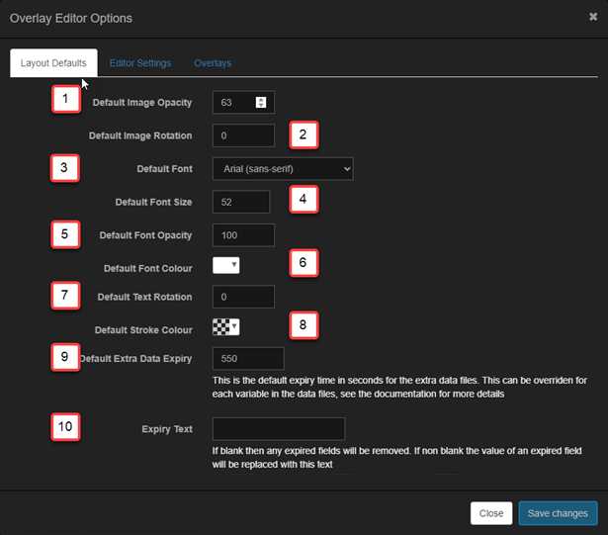Open the Default Font Colour picker
The width and height of the screenshot is (608, 535).
(x=226, y=265)
